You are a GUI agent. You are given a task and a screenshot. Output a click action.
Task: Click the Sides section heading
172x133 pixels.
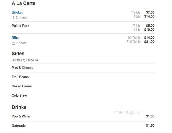[x=18, y=53]
